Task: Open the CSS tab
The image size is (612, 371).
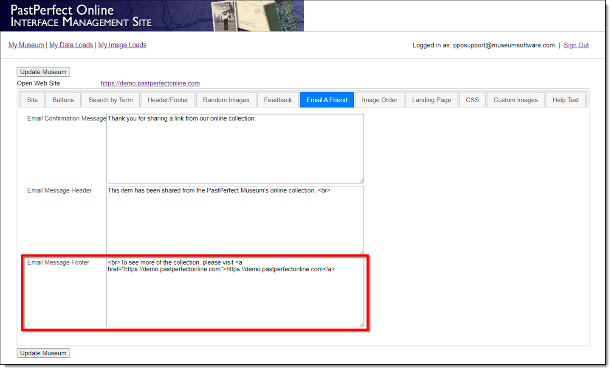Action: click(x=472, y=100)
